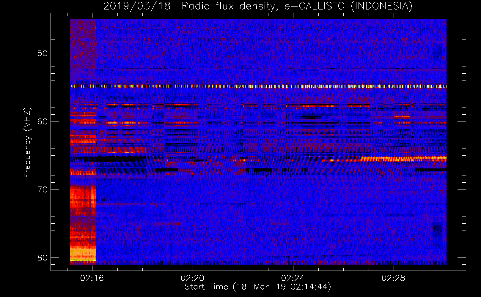
Task: Click the 'Frequency (MHZ)' y-axis label
Action: (x=27, y=143)
